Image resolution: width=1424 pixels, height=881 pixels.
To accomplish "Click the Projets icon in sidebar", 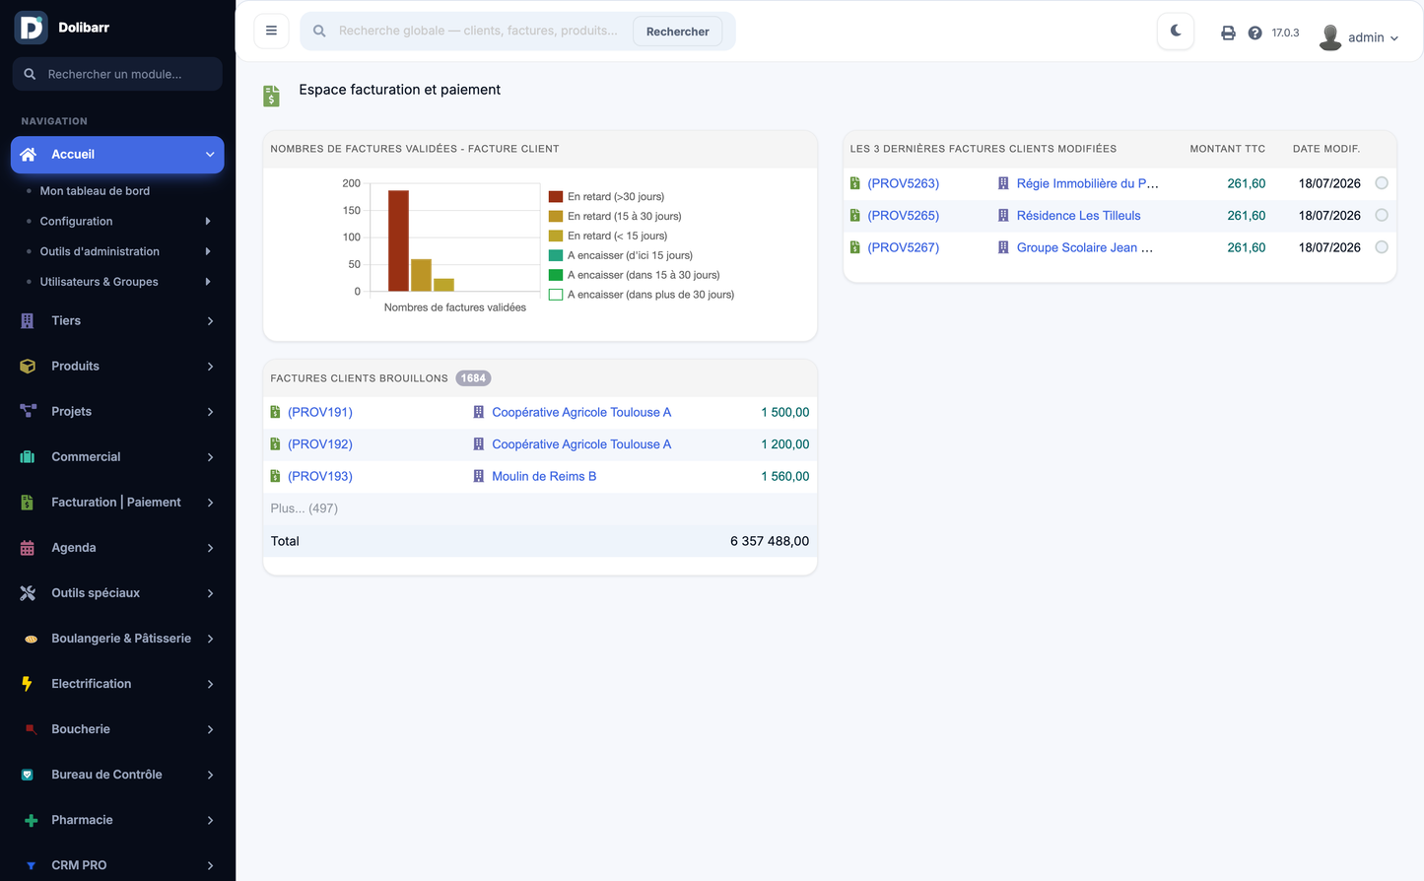I will click(x=28, y=412).
